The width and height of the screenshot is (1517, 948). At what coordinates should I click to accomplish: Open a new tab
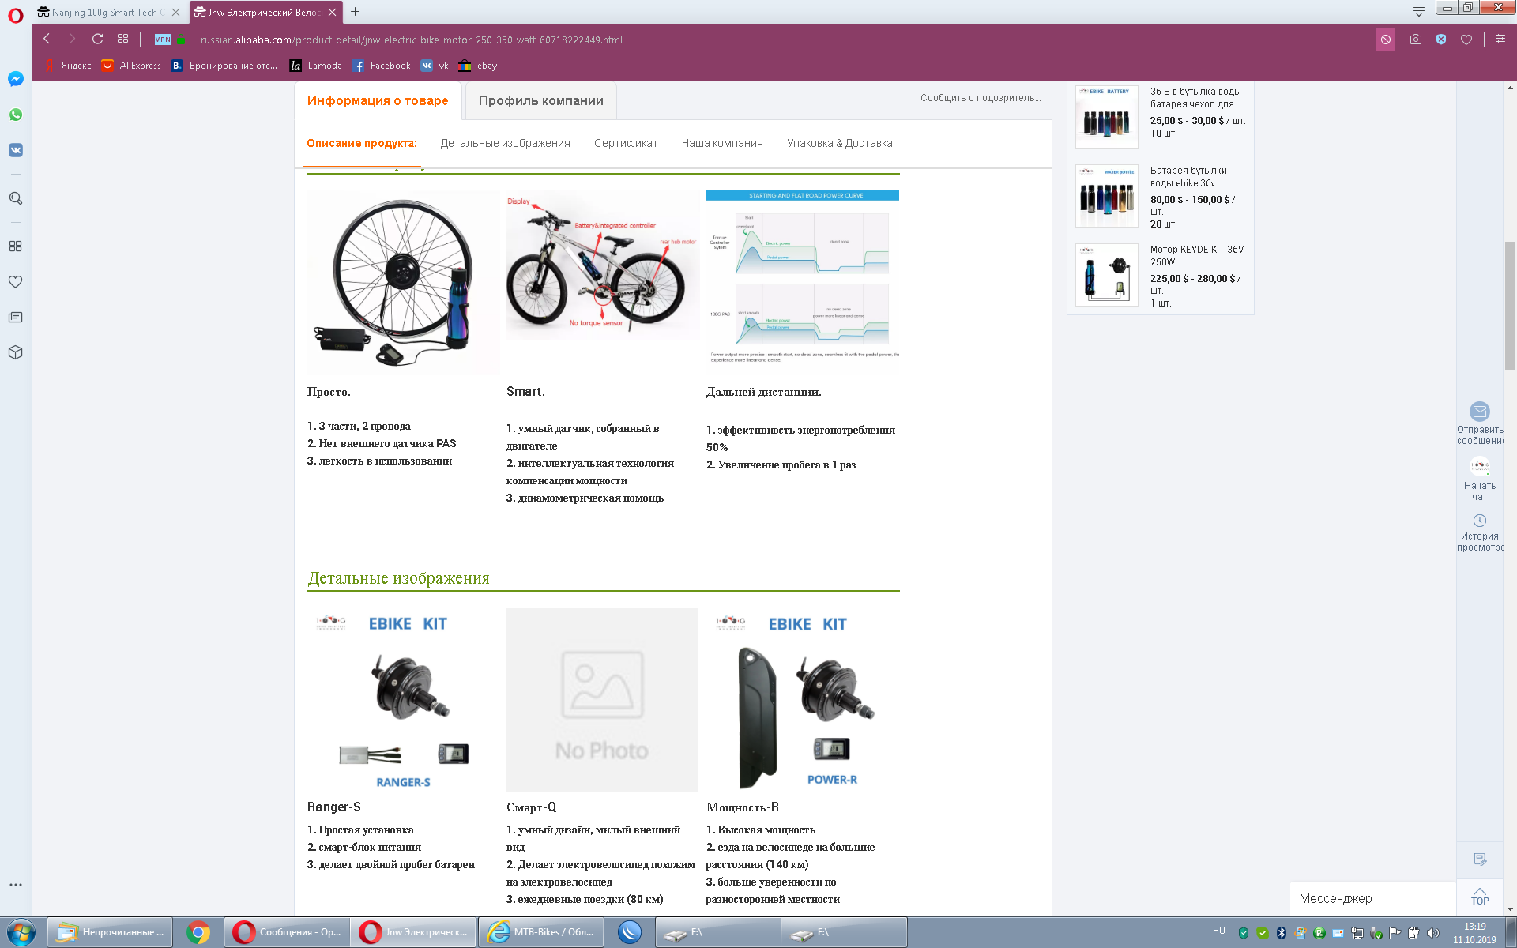(x=355, y=12)
